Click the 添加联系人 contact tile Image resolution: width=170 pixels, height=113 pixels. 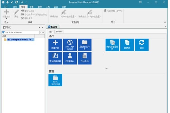(x=70, y=58)
